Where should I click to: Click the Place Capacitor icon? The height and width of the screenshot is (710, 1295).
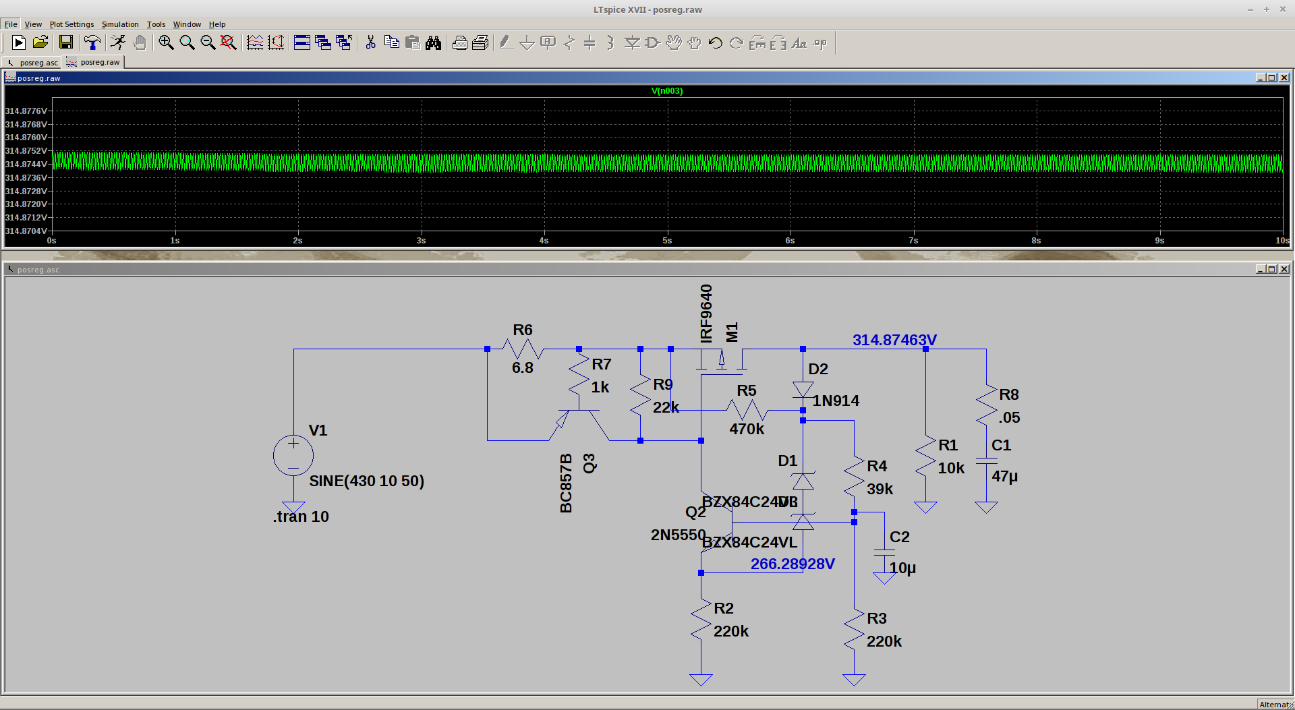pos(589,43)
